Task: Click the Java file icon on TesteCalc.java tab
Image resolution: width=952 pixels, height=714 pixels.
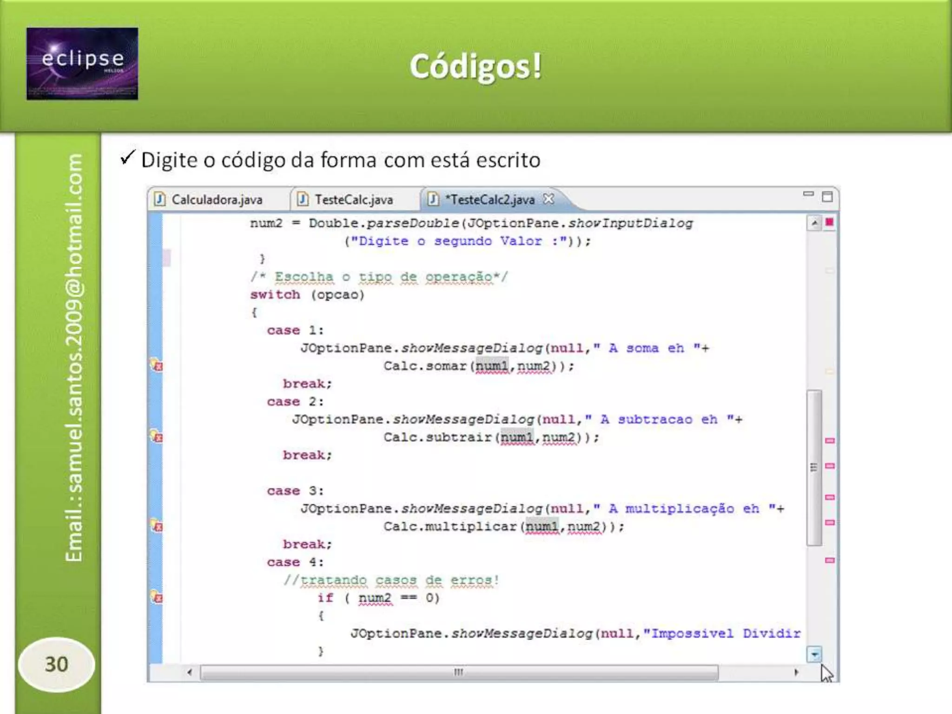Action: tap(303, 199)
